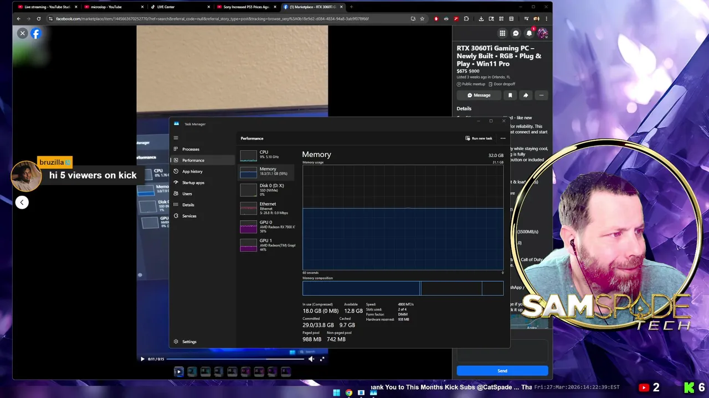709x398 pixels.
Task: Click Public meetup label
Action: 471,84
